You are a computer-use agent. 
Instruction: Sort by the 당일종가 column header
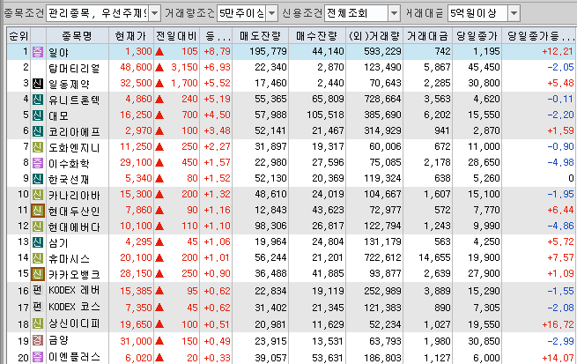click(x=477, y=36)
